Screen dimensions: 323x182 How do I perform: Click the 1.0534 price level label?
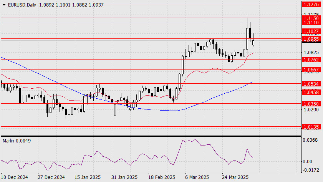[311, 84]
